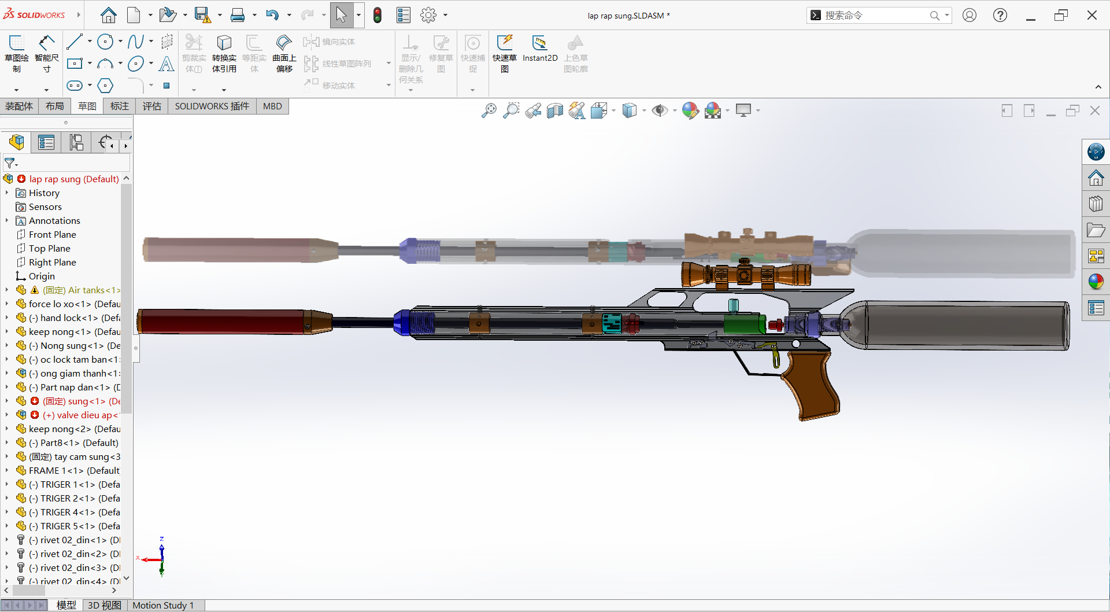Open the FeatureManager design tree tab
This screenshot has height=612, width=1110.
coord(17,142)
